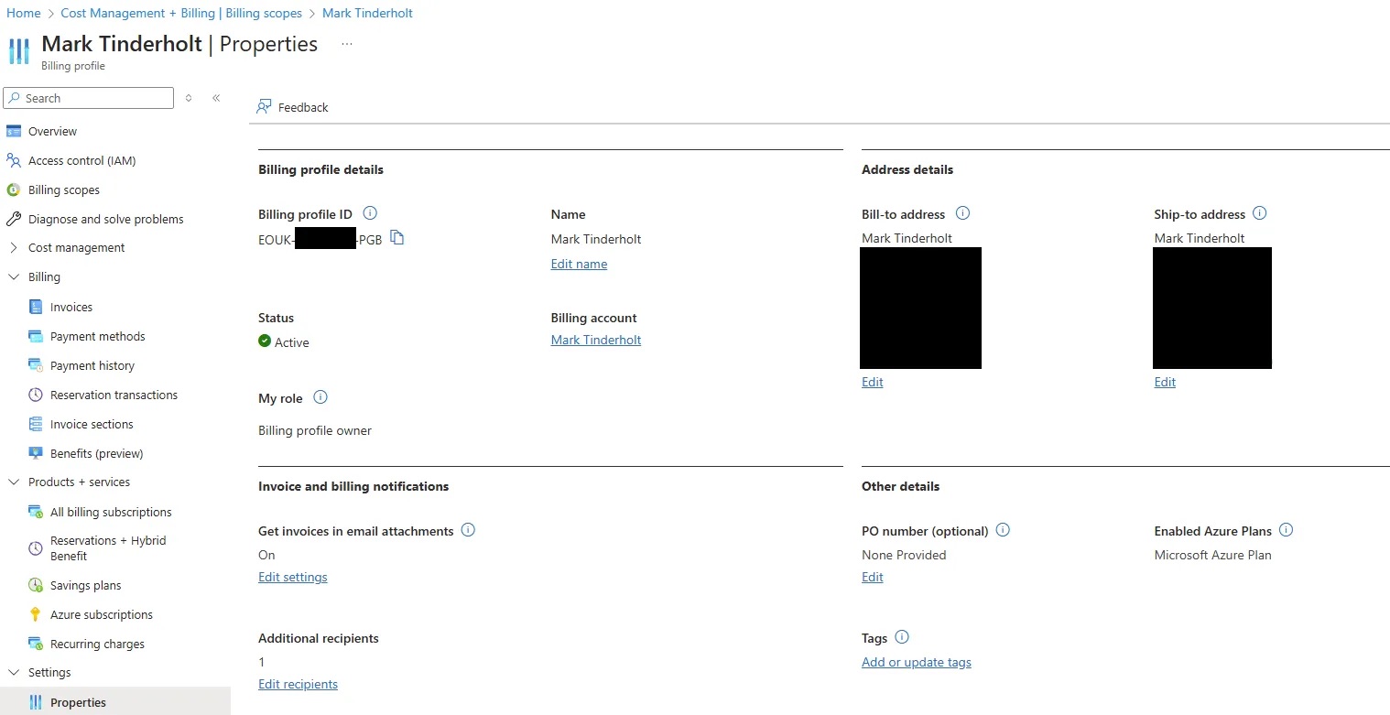Image resolution: width=1390 pixels, height=715 pixels.
Task: Click the Overview icon in sidebar
Action: [x=13, y=131]
